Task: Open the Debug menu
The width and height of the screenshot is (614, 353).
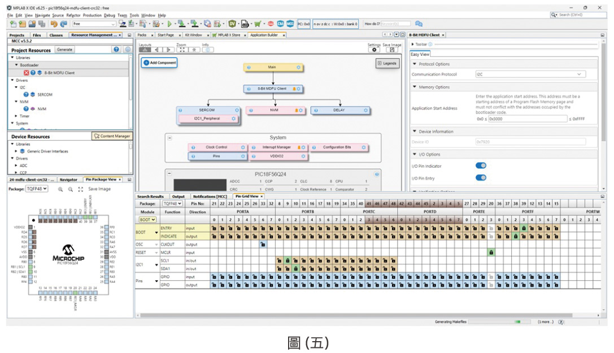Action: coord(109,15)
